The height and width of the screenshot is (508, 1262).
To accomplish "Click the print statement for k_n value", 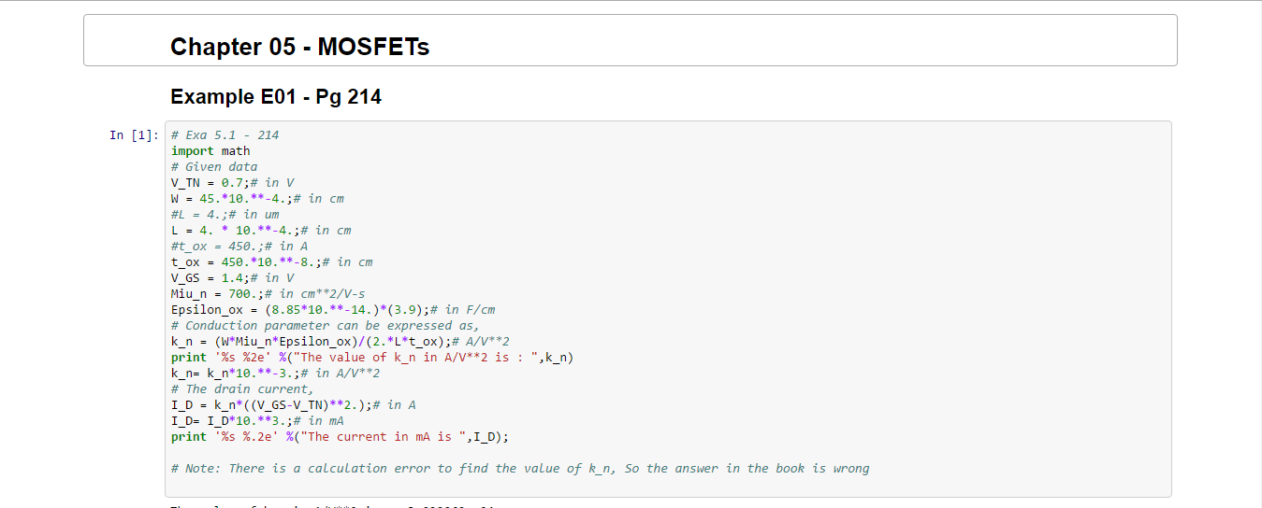I will pos(371,358).
